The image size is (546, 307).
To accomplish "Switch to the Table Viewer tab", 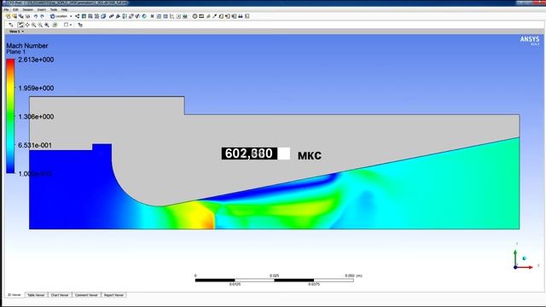I will tap(36, 295).
